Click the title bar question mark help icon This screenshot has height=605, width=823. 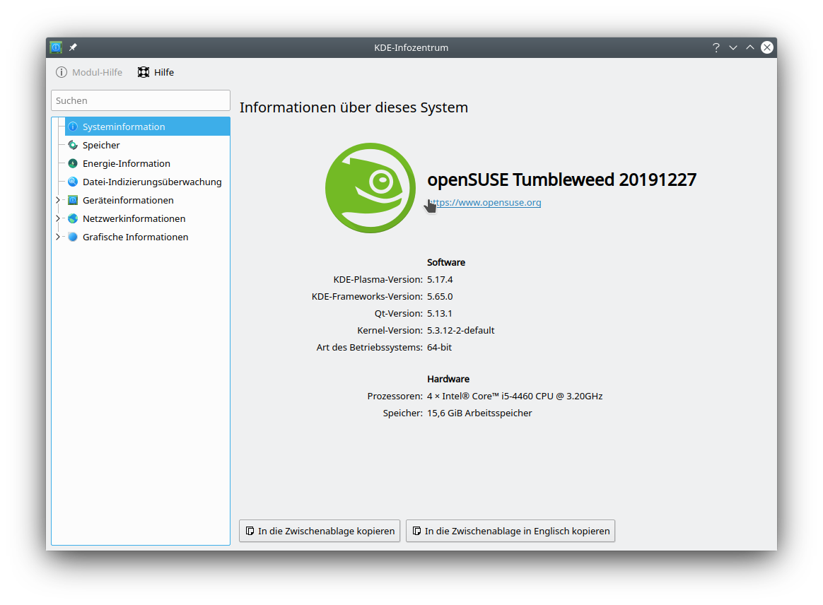coord(716,47)
